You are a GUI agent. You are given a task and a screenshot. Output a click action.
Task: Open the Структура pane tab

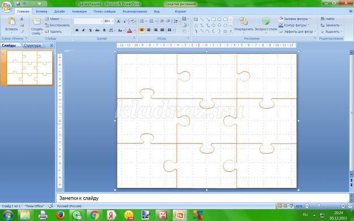point(32,45)
